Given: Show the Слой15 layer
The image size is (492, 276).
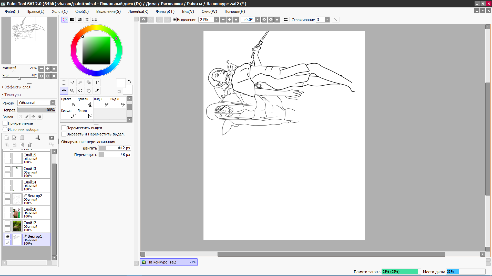Looking at the screenshot, I should pyautogui.click(x=8, y=155).
